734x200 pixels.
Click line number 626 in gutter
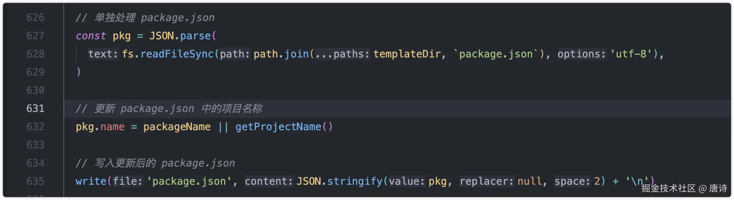(x=35, y=17)
